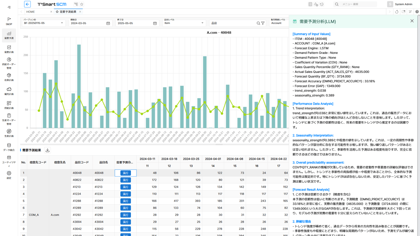Click the blue back arrow button
This screenshot has width=420, height=236.
[27, 4]
